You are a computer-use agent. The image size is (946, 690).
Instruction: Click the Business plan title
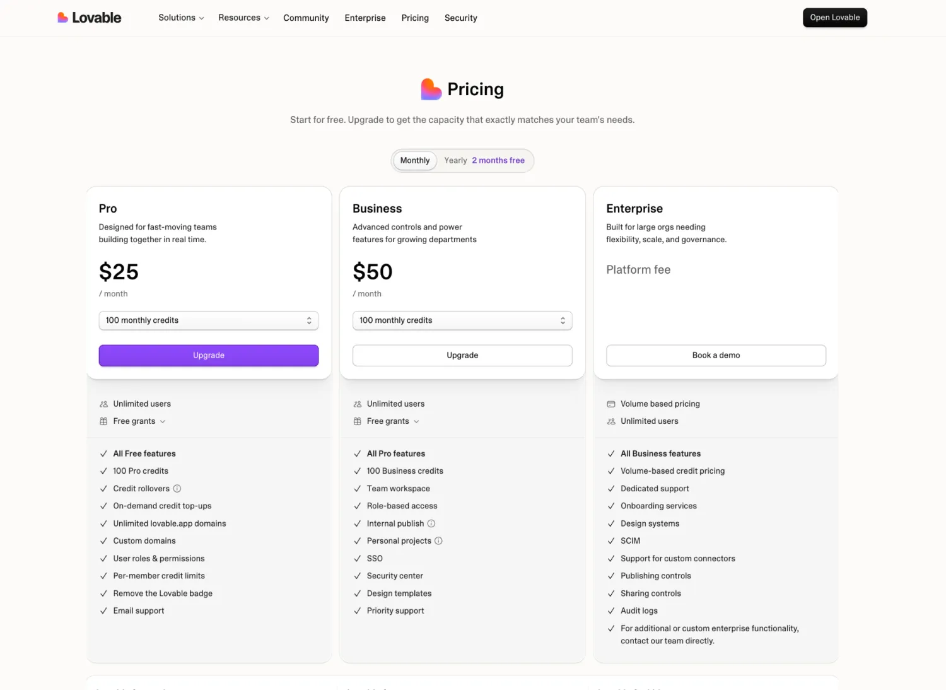pos(377,209)
